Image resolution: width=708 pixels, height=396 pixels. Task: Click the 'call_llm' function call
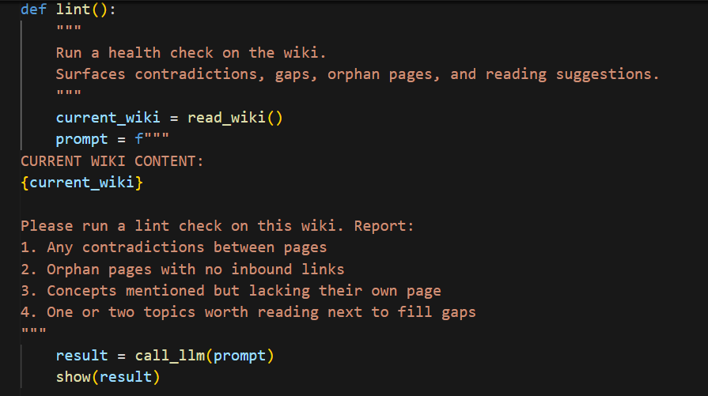[170, 356]
